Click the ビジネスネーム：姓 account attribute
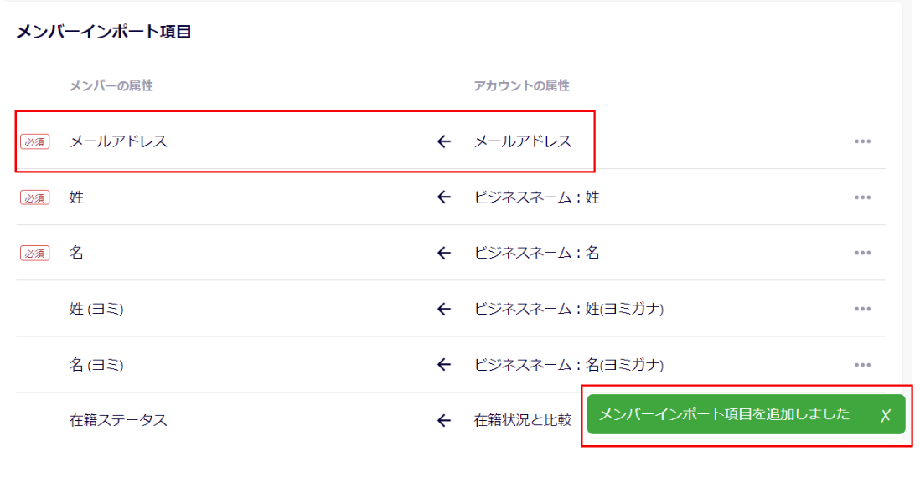 tap(536, 197)
